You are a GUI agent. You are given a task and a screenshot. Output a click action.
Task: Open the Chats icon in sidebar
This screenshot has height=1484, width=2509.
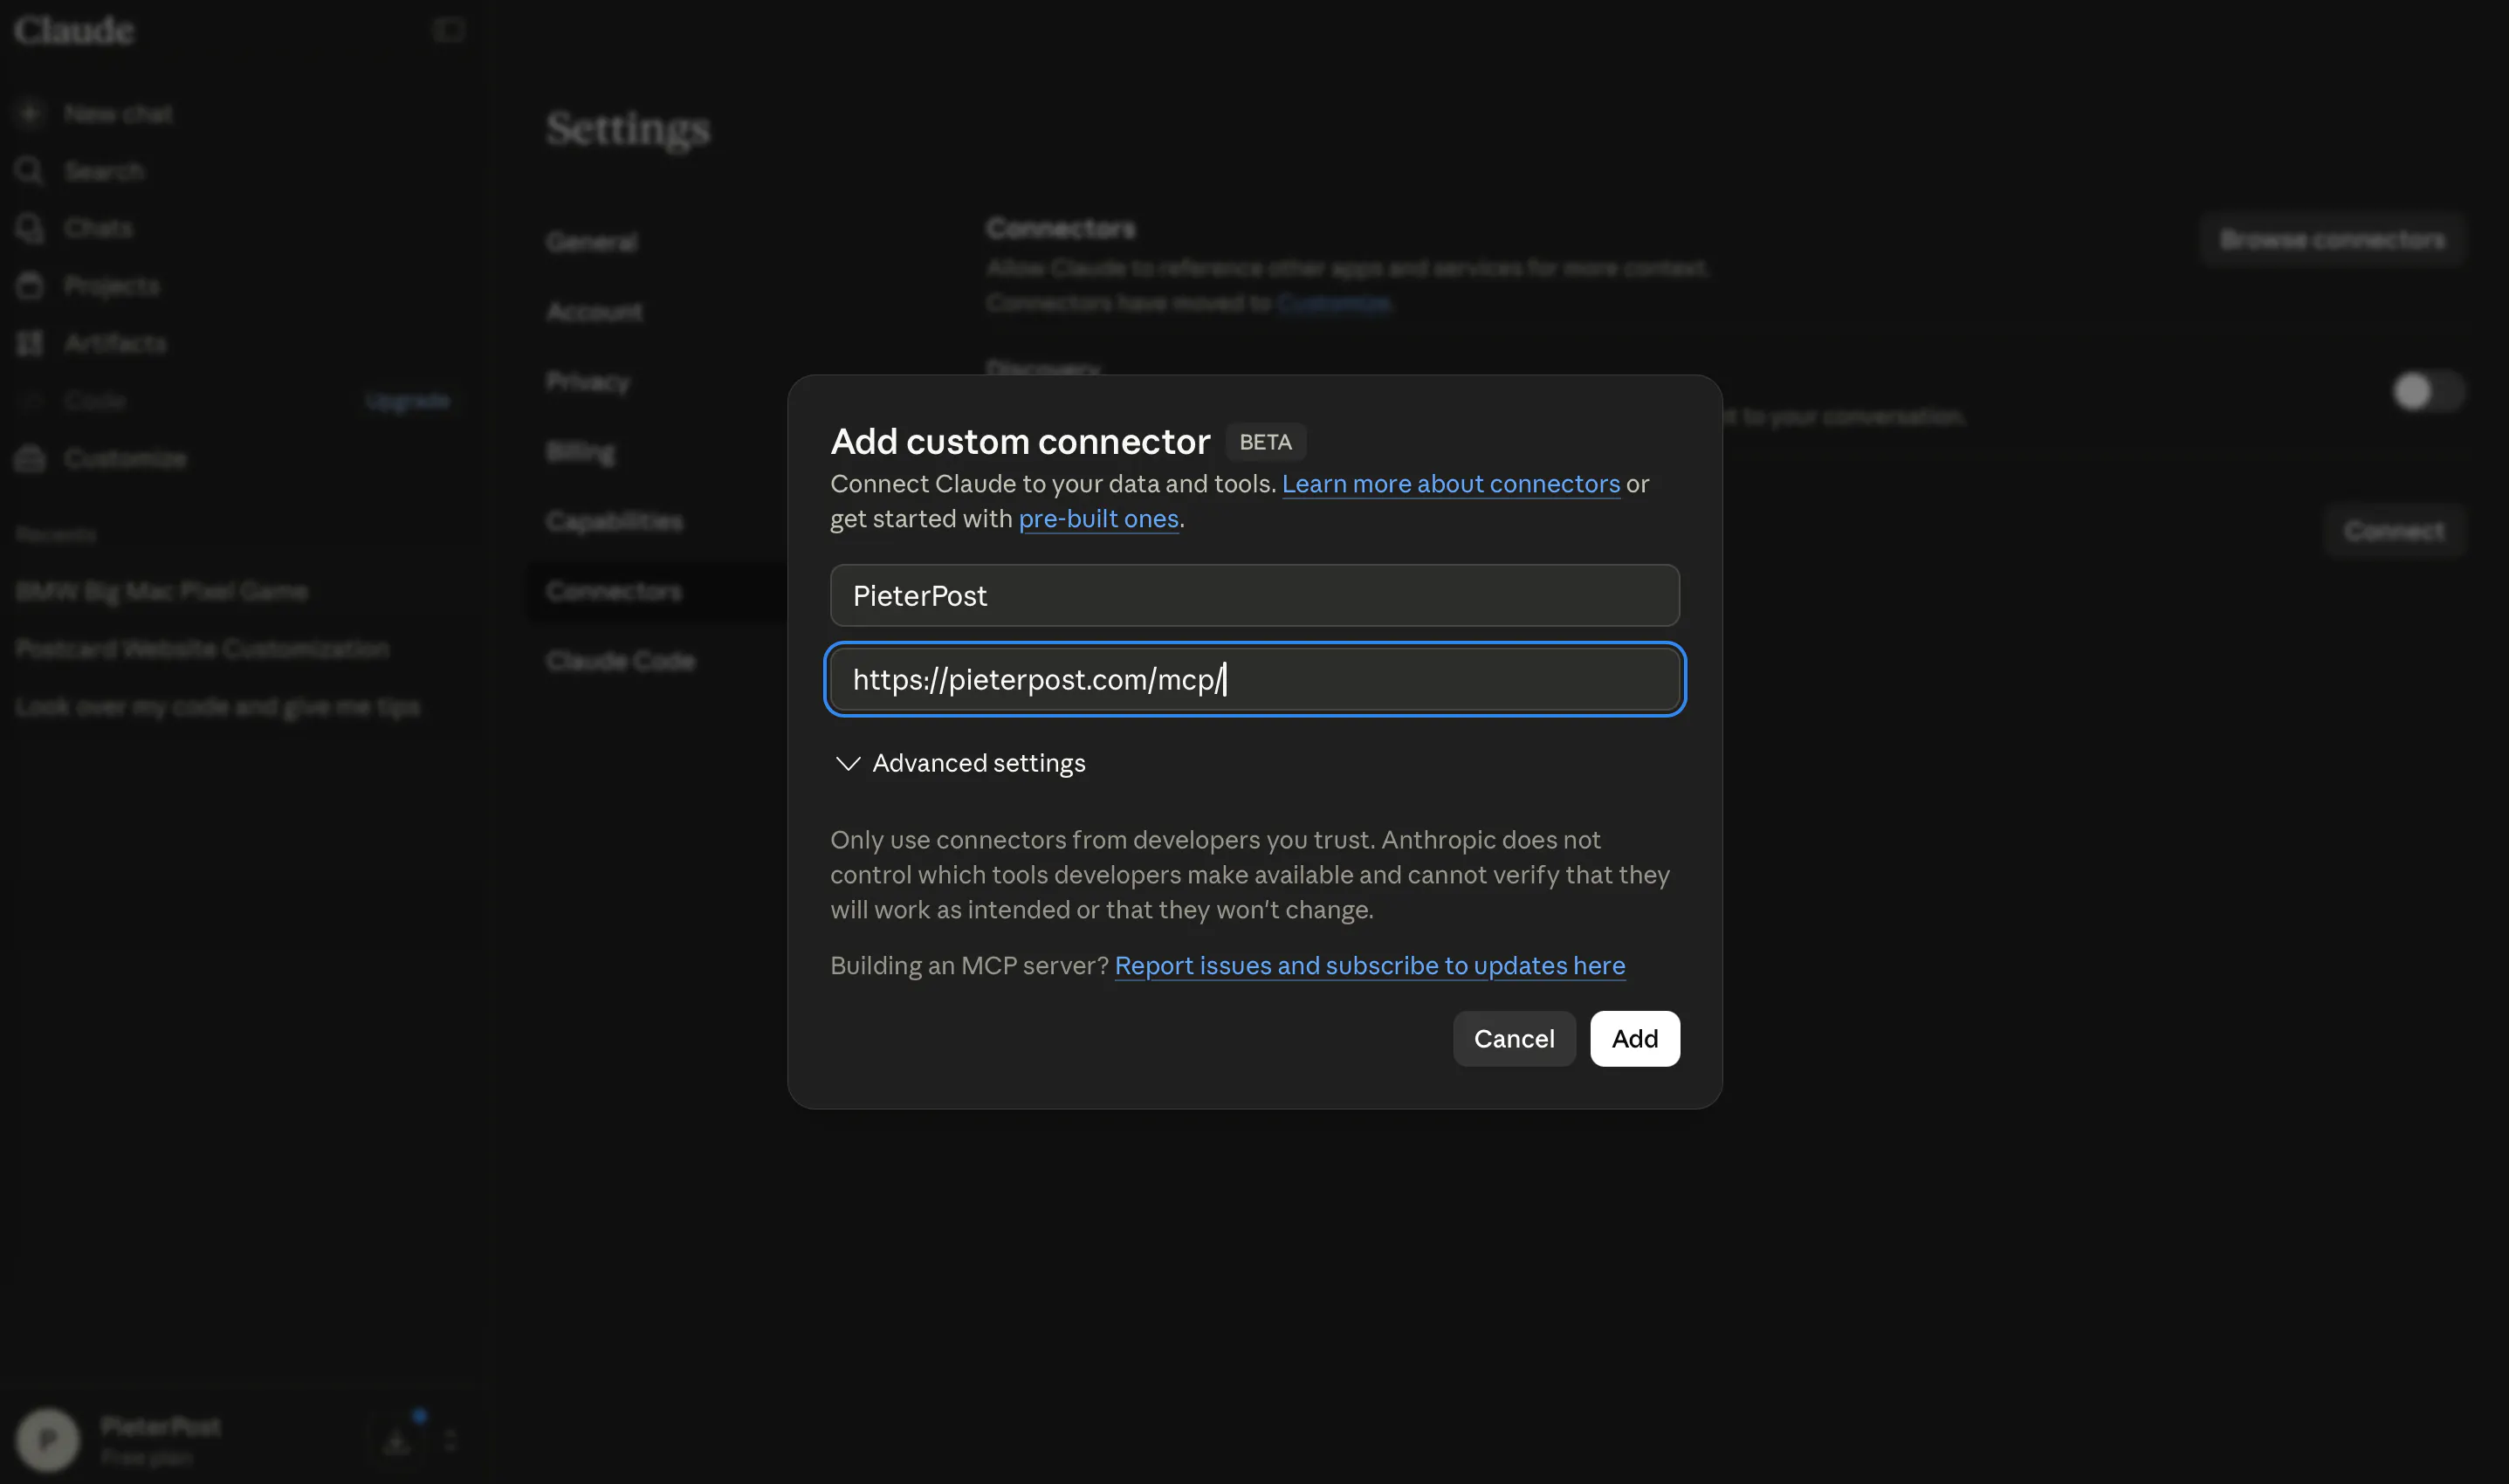tap(30, 228)
